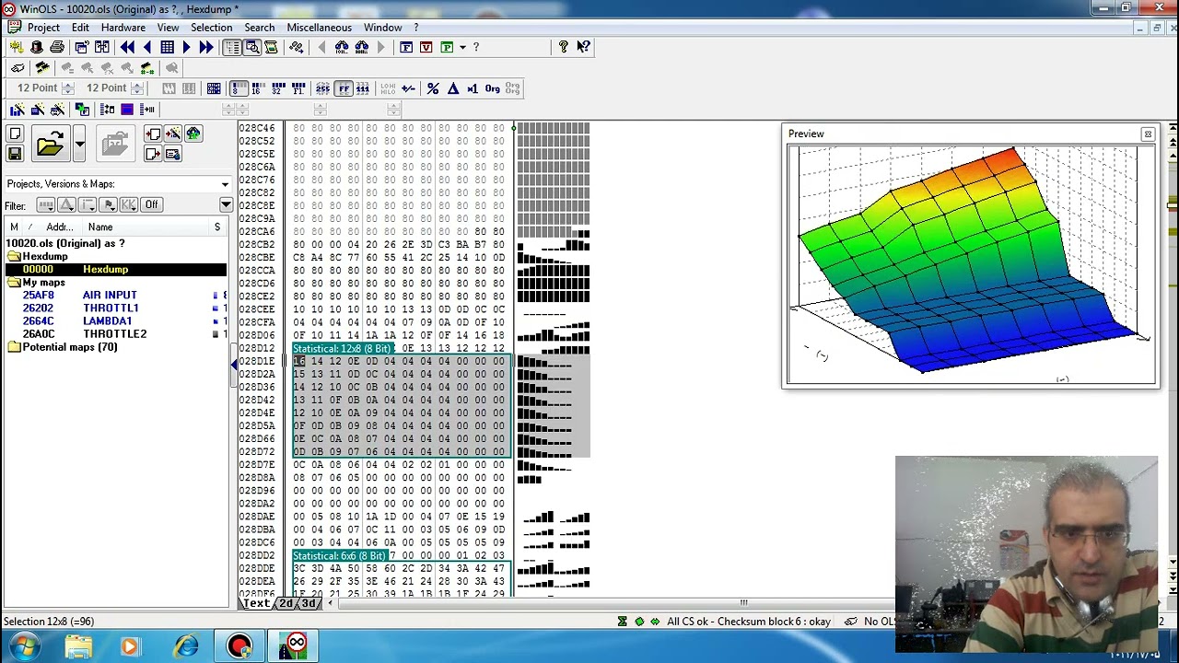Jump to last map with double-right arrow
The width and height of the screenshot is (1179, 663).
click(206, 47)
